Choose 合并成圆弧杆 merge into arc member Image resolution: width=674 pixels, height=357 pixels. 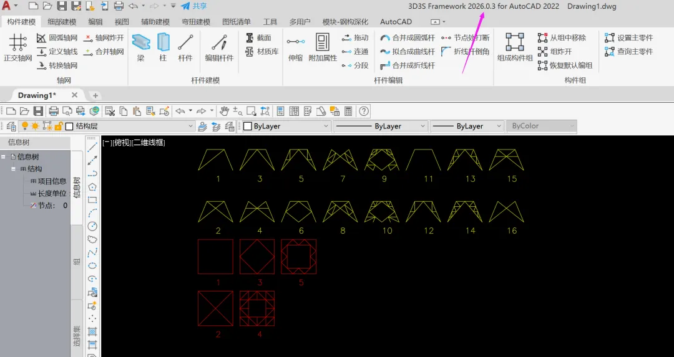408,38
